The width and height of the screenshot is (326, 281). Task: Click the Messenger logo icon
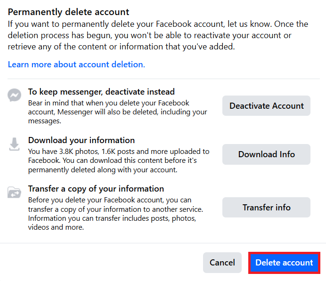tap(15, 96)
